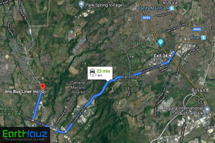Image resolution: width=215 pixels, height=143 pixels.
Task: Click the car icon in route popup
Action: point(92,71)
